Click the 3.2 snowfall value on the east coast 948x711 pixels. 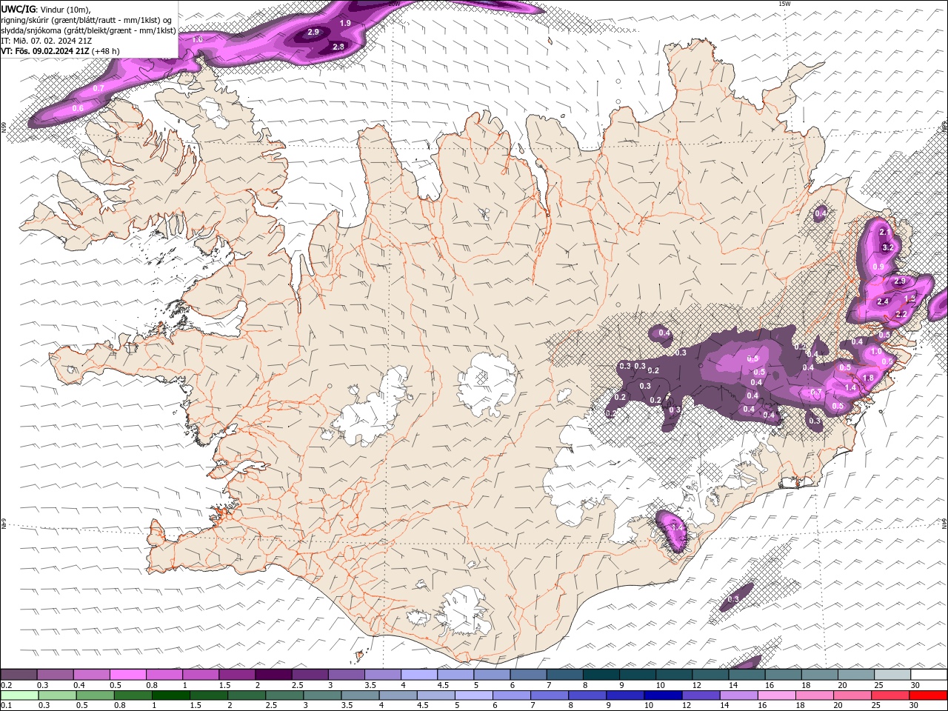click(x=889, y=247)
